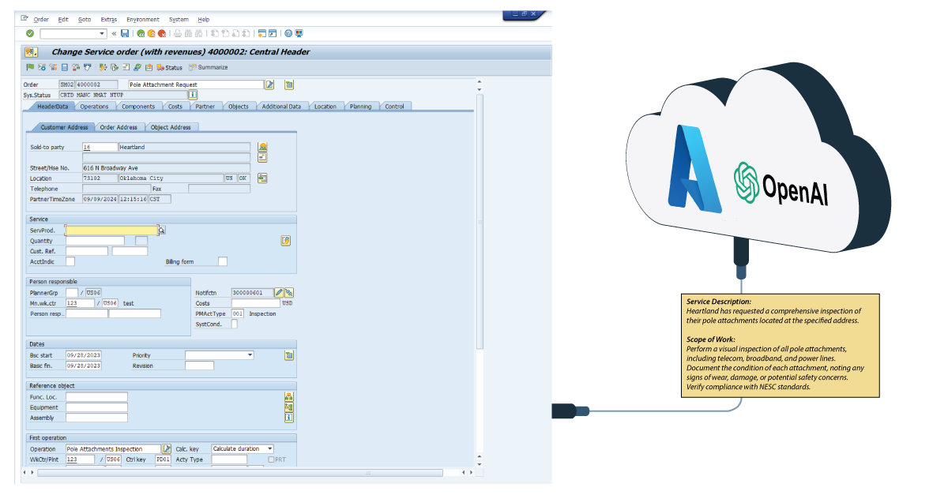The width and height of the screenshot is (948, 495).
Task: Click the Customize local layout monitor icon
Action: point(299,33)
